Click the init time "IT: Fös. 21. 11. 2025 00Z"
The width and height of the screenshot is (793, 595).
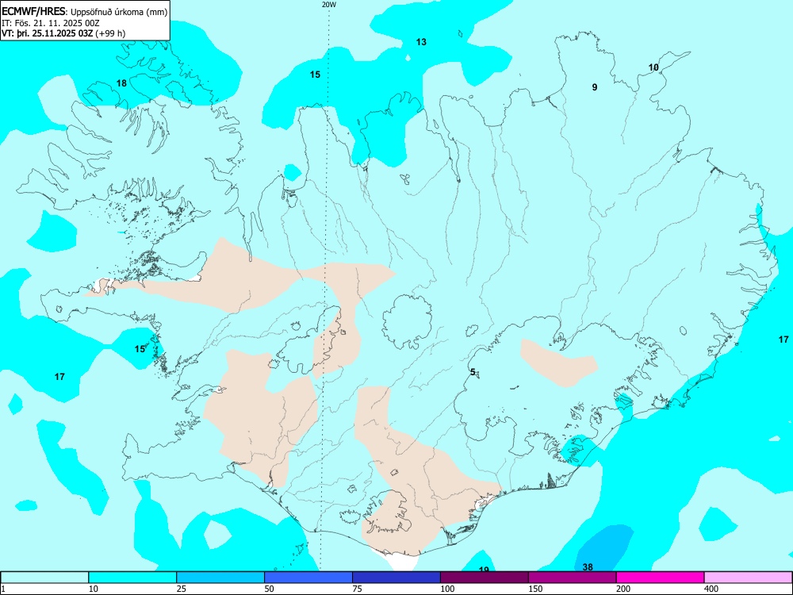[51, 23]
